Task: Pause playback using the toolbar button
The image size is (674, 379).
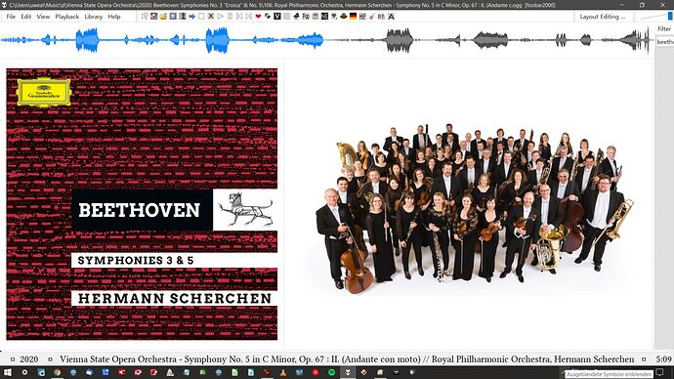Action: (230, 17)
